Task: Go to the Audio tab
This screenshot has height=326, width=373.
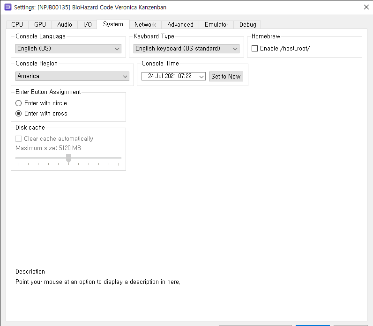Action: click(65, 24)
